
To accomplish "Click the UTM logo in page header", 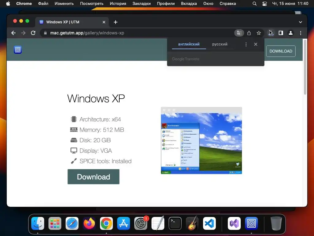I will tap(18, 50).
